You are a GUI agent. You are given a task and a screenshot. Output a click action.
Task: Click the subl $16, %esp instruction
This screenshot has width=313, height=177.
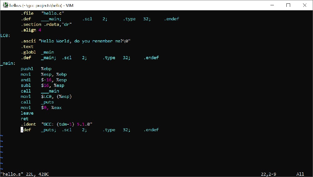pos(43,85)
